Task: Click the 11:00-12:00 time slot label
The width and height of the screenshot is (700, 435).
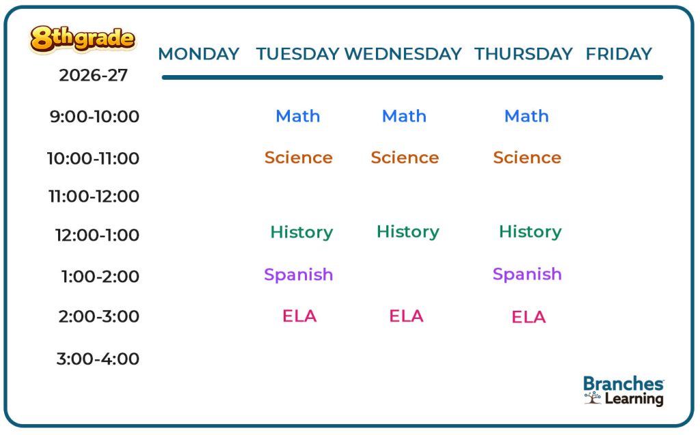Action: (x=94, y=197)
